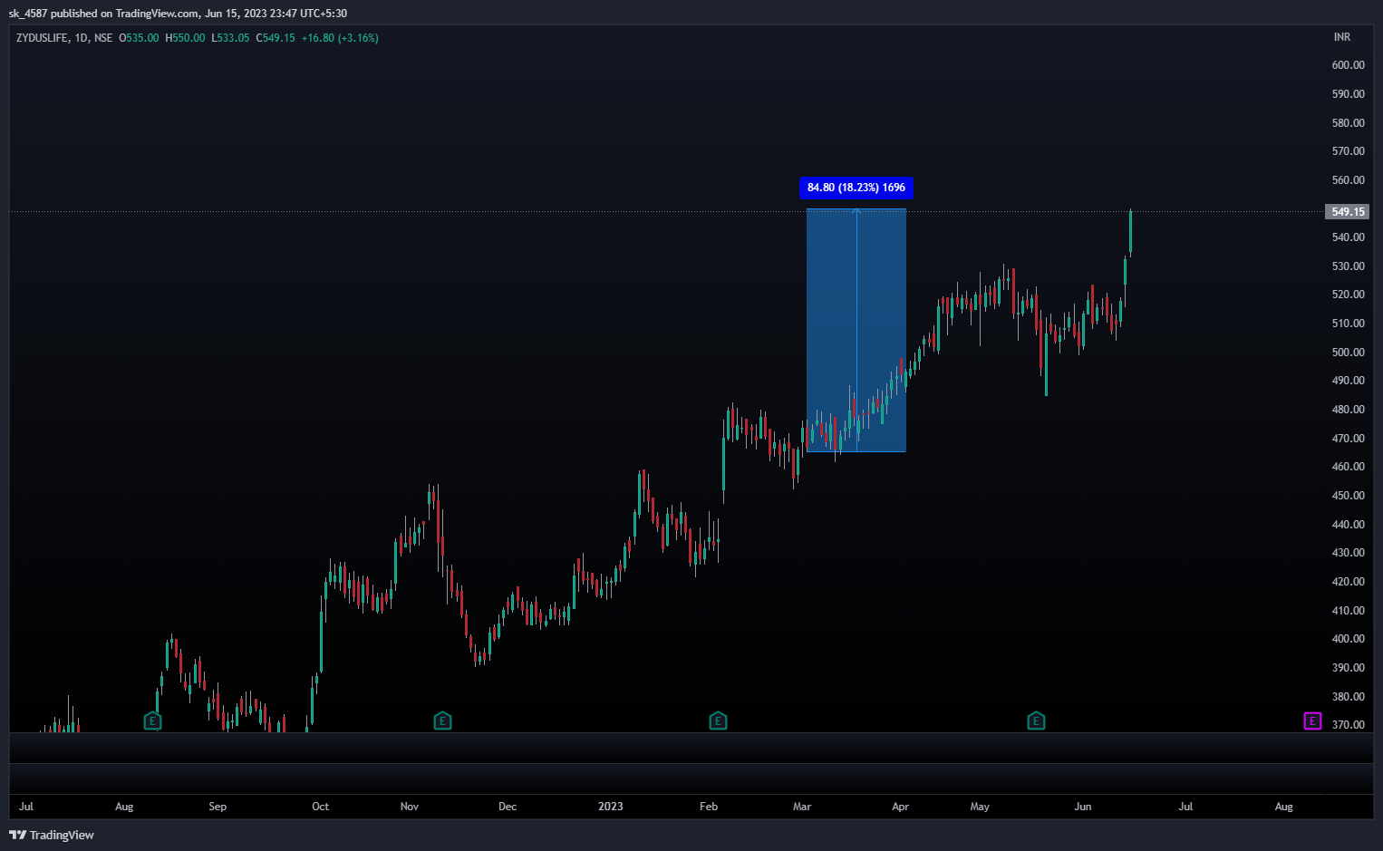Click the 410.00 price axis label
The width and height of the screenshot is (1383, 851).
click(x=1348, y=611)
